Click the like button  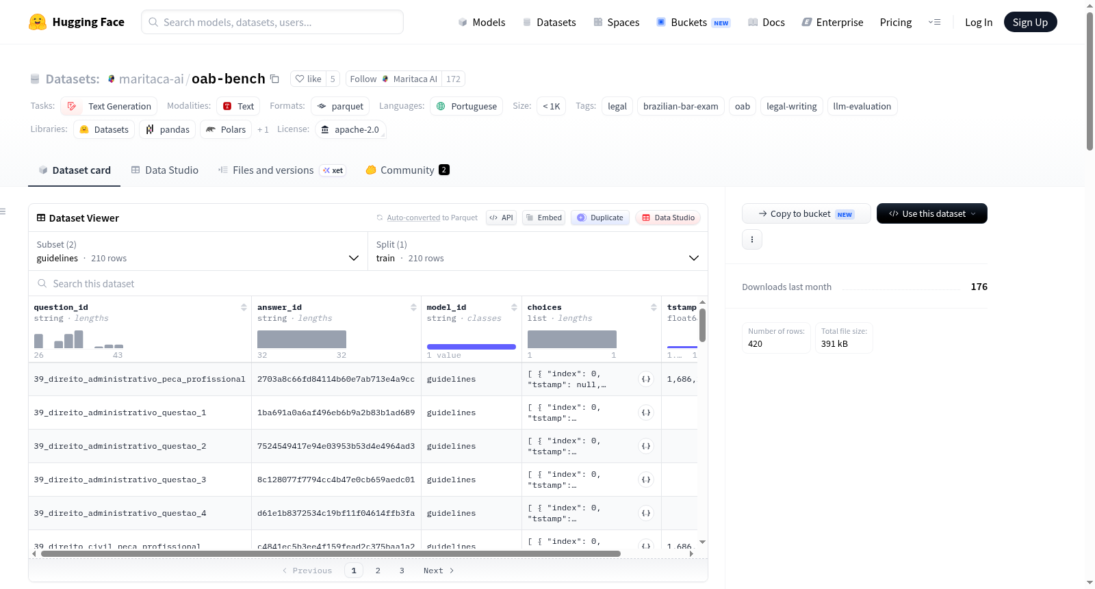308,79
